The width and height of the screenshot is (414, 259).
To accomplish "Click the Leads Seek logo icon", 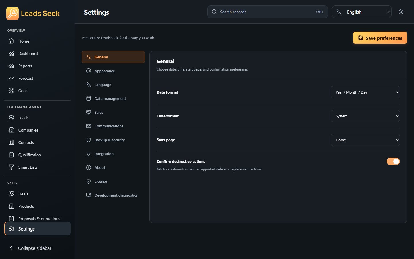I will click(12, 14).
